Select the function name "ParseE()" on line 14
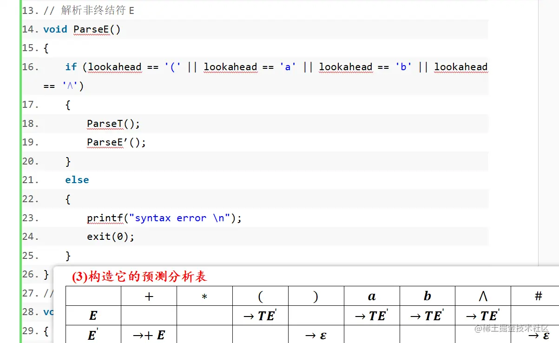Viewport: 559px width, 343px height. coord(97,29)
